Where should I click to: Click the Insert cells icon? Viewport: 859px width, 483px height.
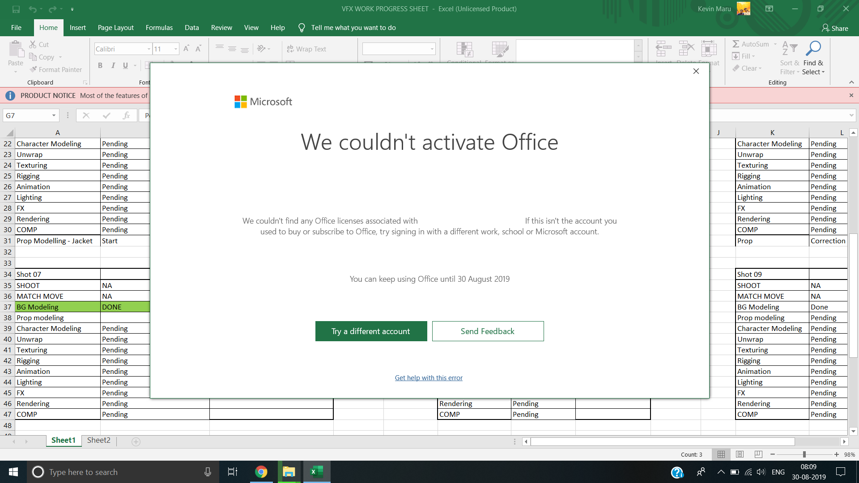663,48
